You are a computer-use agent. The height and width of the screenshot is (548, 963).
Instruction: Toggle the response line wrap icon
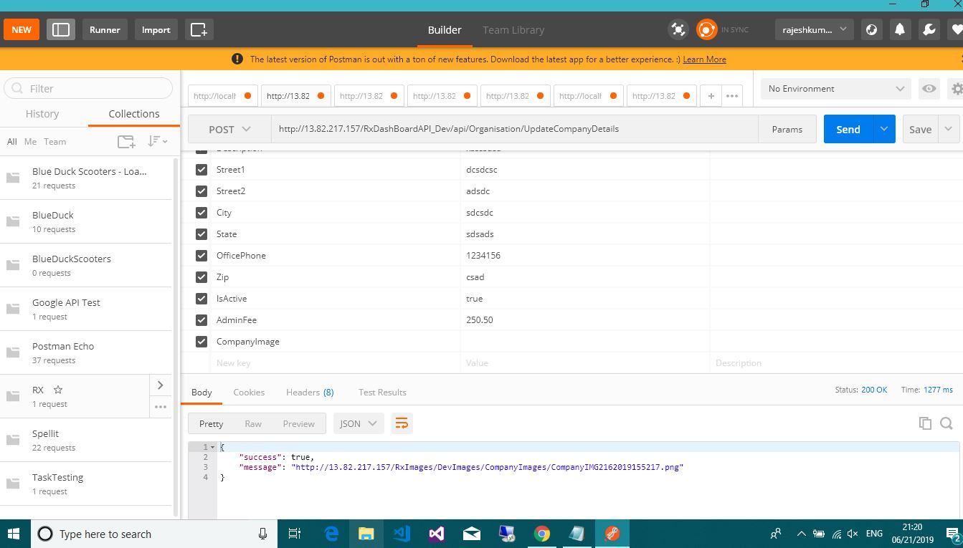[x=402, y=423]
